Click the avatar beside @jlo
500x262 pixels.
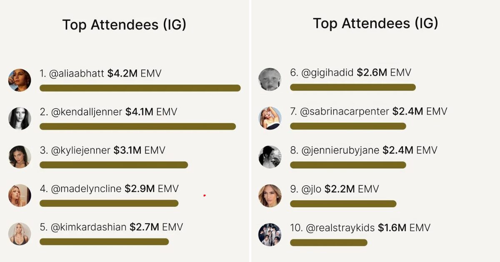point(270,195)
